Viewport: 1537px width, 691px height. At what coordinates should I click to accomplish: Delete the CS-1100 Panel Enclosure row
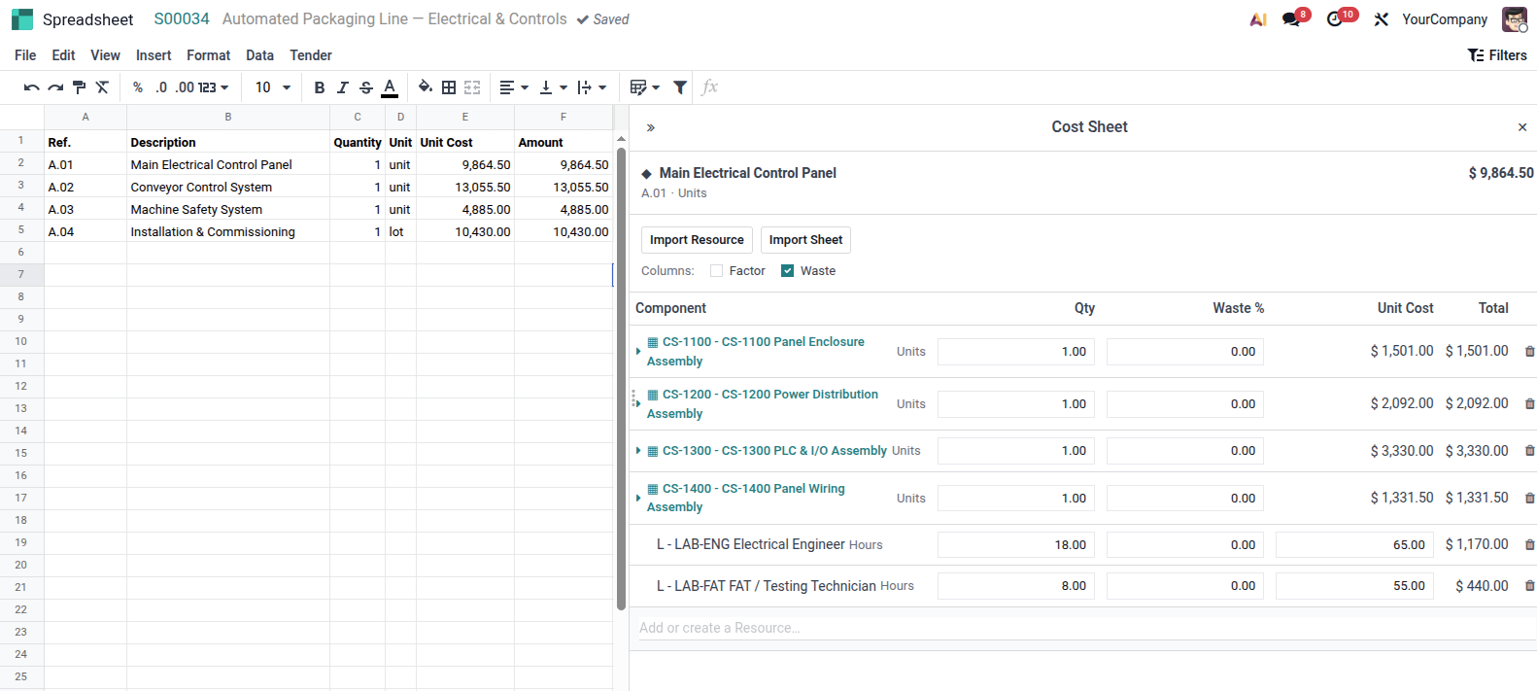coord(1529,352)
